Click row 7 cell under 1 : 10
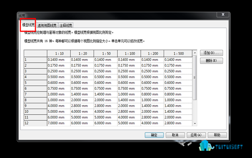The height and width of the screenshot is (158, 252). (x=59, y=94)
